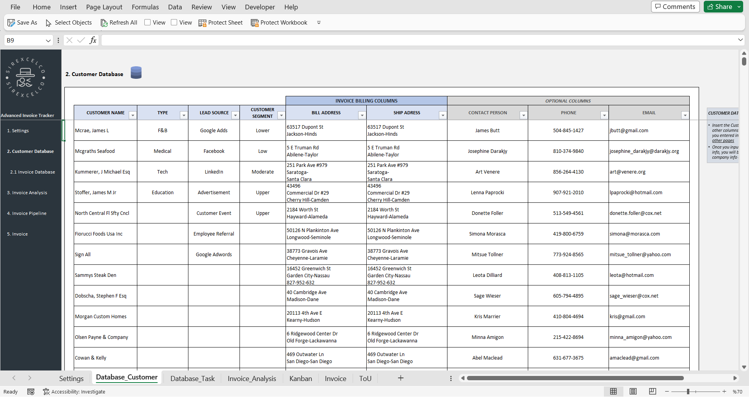Screen dimensions: 749x397
Task: Select the jbutt@gmail.com email cell
Action: pos(649,131)
